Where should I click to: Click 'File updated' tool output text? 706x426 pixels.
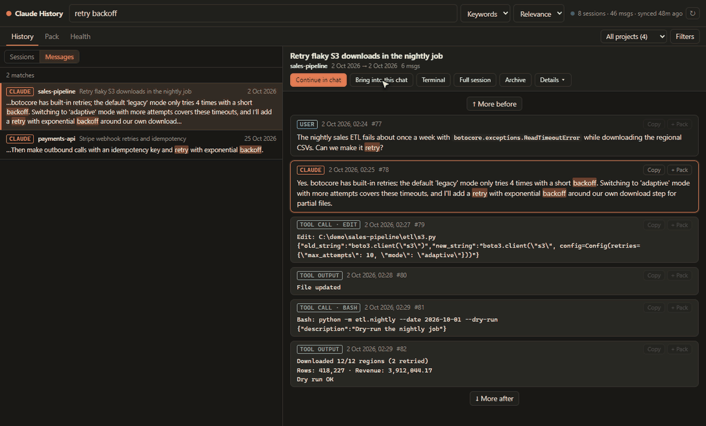coord(319,287)
